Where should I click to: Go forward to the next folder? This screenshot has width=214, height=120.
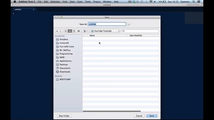[61, 31]
